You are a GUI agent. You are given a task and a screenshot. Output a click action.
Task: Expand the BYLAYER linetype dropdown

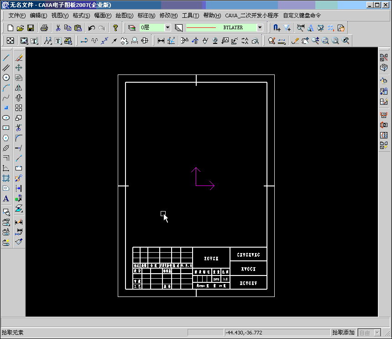(x=260, y=27)
